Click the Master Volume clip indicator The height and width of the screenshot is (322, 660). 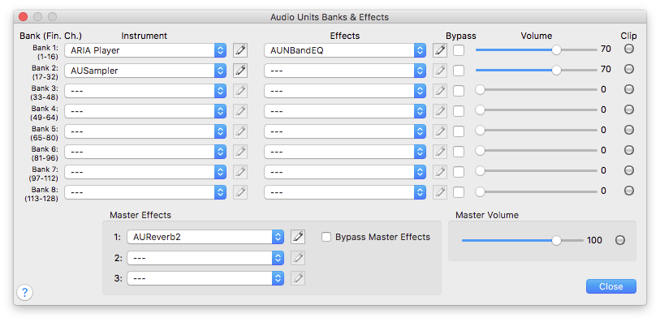[620, 240]
